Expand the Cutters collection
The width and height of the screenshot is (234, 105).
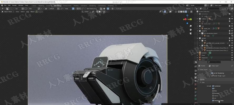197,19
